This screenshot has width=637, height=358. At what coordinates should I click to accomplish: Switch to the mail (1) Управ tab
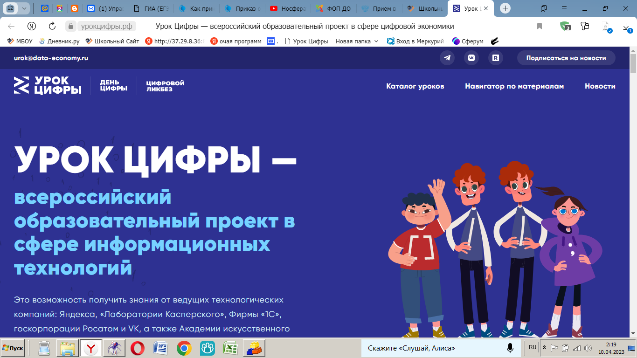[104, 8]
